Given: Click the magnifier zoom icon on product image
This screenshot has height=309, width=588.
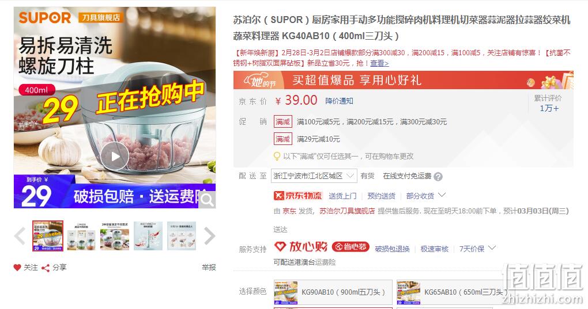Looking at the screenshot, I should point(207,200).
